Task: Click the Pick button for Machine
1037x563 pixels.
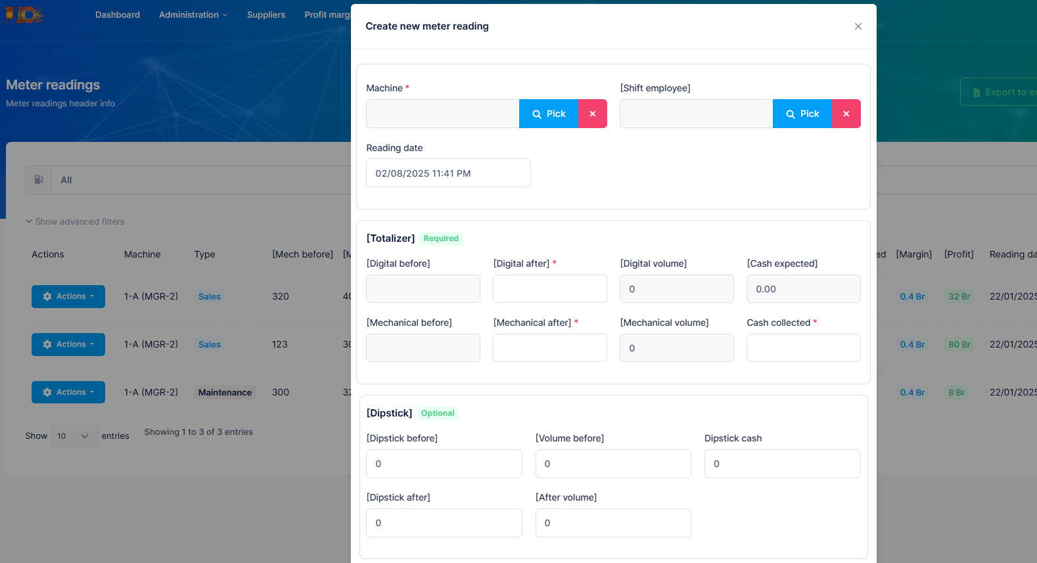Action: pyautogui.click(x=548, y=114)
